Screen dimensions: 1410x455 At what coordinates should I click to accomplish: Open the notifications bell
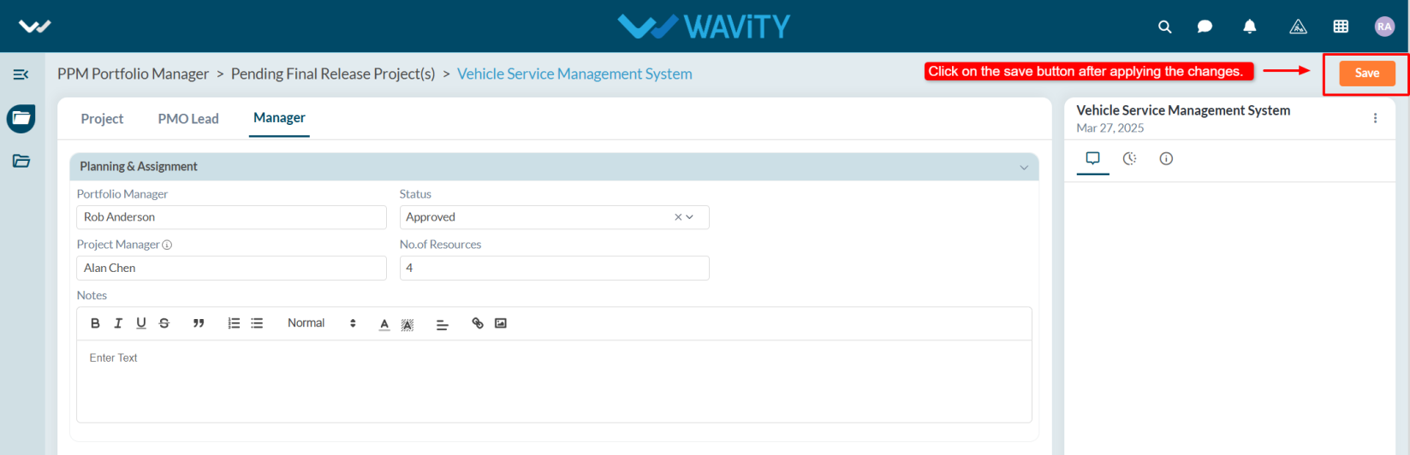(1250, 27)
